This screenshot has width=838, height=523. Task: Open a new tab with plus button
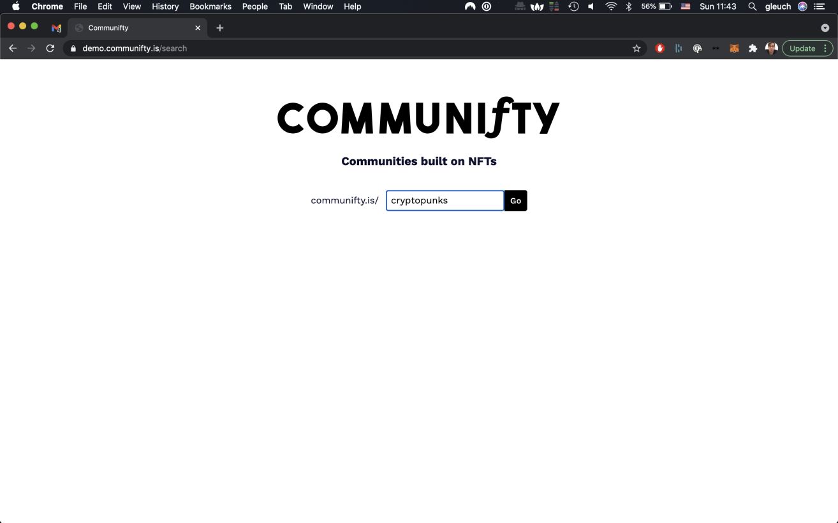coord(220,28)
